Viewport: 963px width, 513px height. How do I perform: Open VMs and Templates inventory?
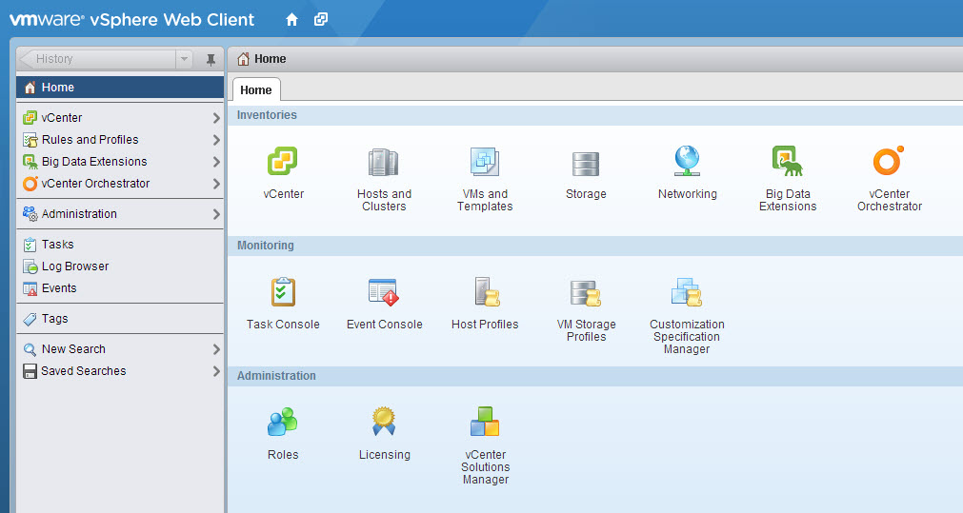[485, 162]
